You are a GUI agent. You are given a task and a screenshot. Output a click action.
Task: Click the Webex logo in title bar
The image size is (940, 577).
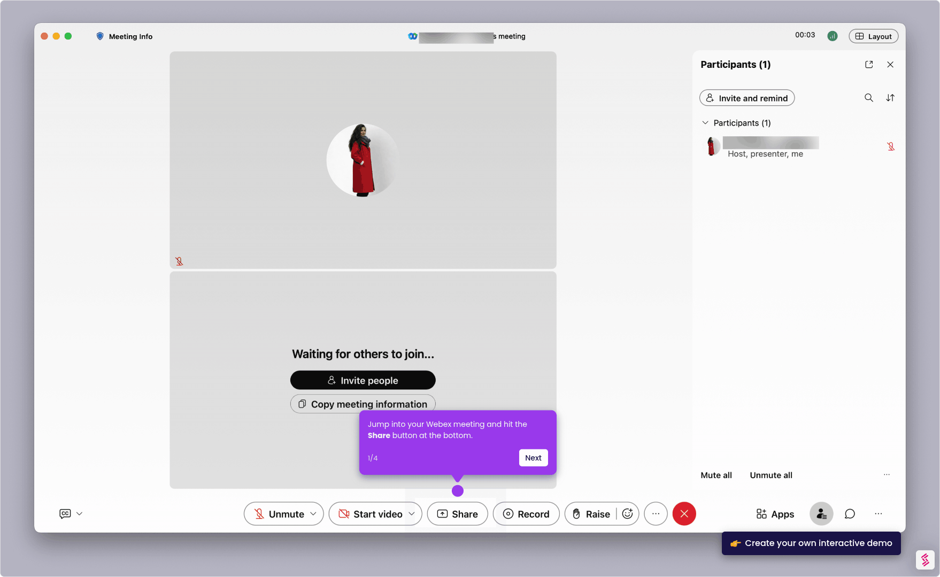[412, 36]
